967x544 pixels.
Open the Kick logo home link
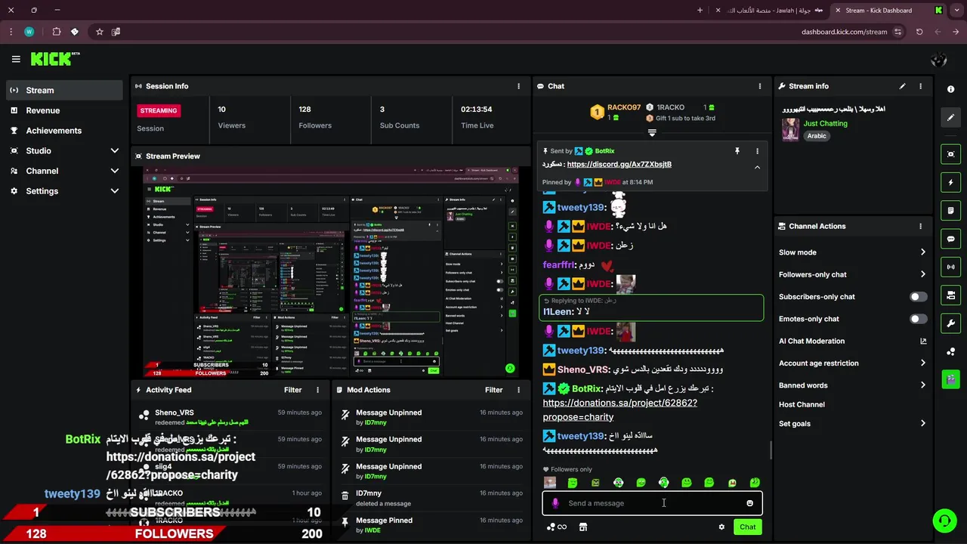pyautogui.click(x=55, y=59)
